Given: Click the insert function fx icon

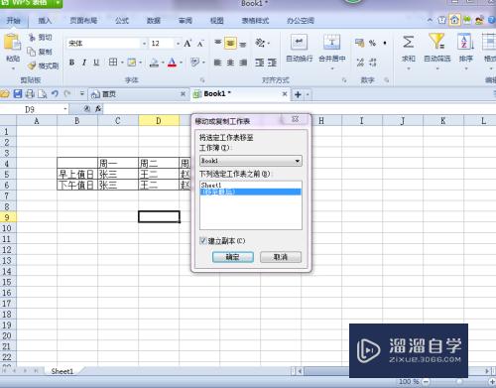Looking at the screenshot, I should pos(98,108).
